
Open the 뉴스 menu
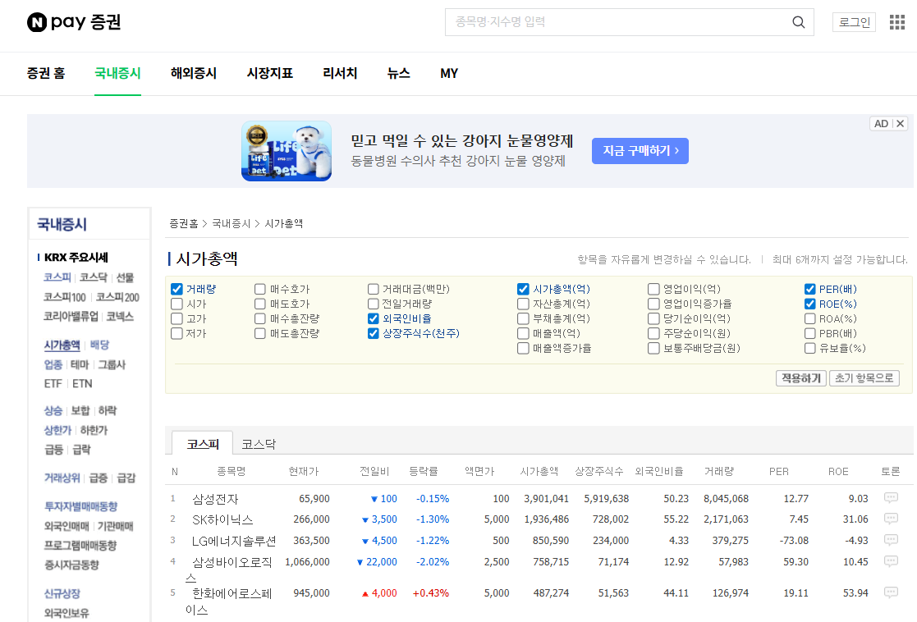click(398, 73)
